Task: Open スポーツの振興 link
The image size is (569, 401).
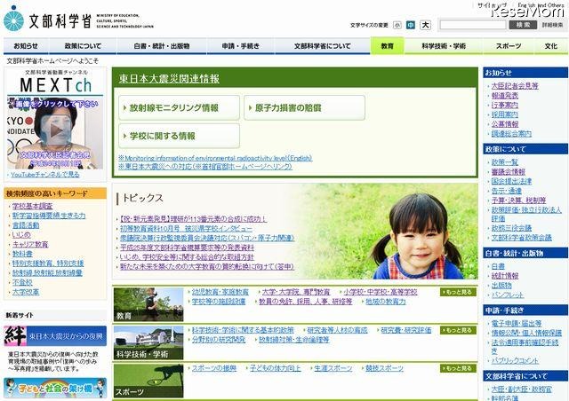Action: pos(214,368)
